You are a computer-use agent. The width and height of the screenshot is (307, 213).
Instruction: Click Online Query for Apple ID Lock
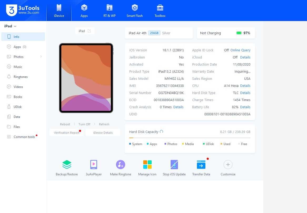point(240,50)
